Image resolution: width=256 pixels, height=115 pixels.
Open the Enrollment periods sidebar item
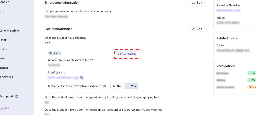pyautogui.click(x=10, y=31)
